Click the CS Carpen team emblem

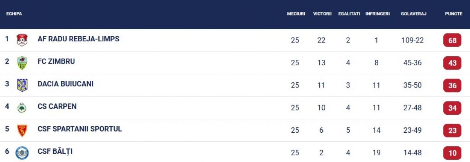click(22, 108)
